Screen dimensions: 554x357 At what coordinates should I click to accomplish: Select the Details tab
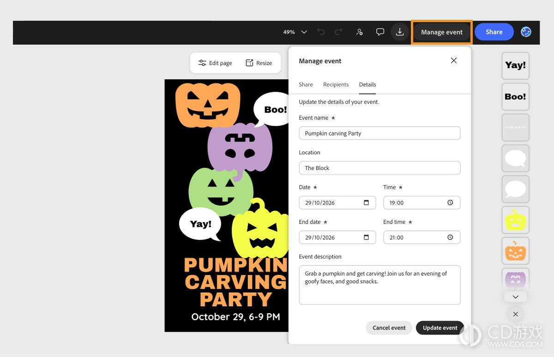point(367,84)
